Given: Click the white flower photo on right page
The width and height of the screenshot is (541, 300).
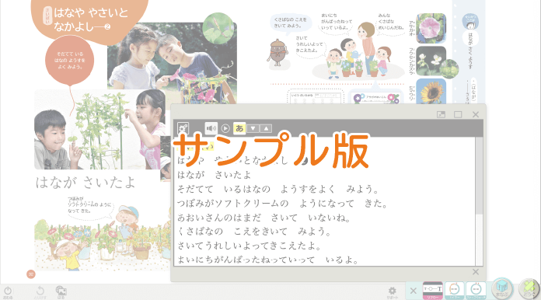Looking at the screenshot, I should [x=431, y=61].
